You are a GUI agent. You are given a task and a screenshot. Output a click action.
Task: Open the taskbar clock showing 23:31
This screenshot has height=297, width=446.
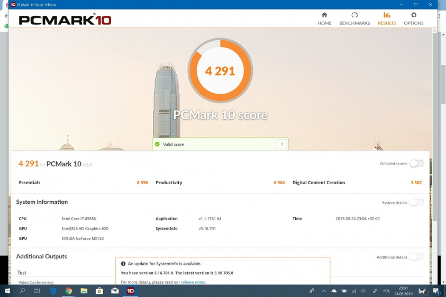[403, 291]
